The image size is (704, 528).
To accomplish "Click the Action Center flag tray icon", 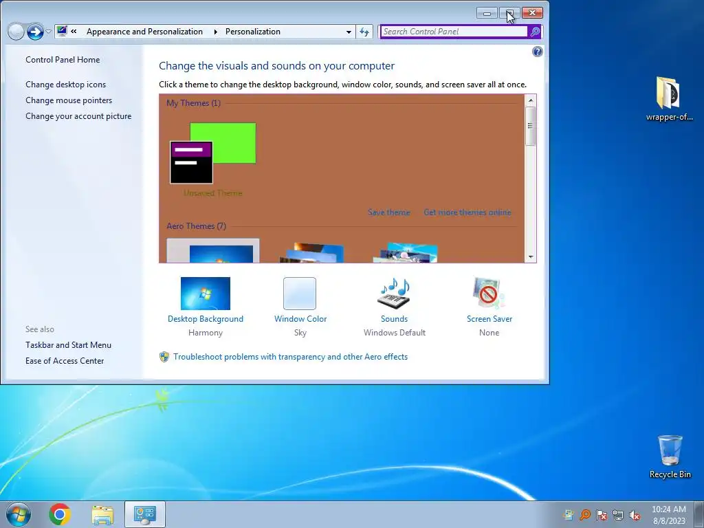I will coord(602,515).
